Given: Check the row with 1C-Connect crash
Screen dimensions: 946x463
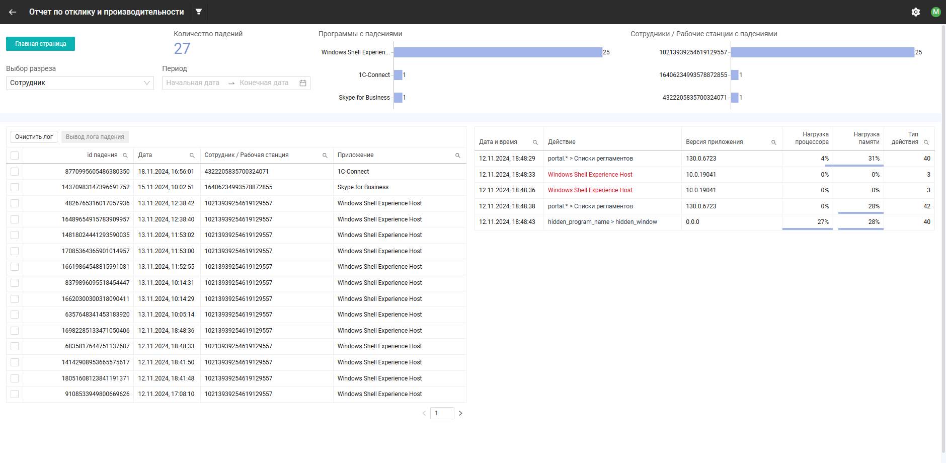Looking at the screenshot, I should [15, 172].
